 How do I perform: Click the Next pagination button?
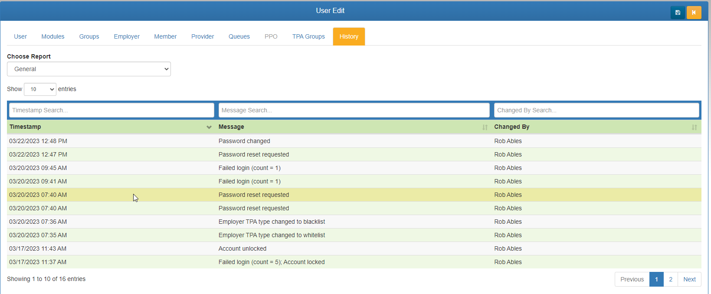(689, 279)
